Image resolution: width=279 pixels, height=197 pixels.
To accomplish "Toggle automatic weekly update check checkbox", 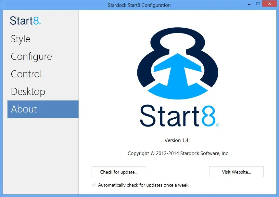I will (x=94, y=185).
